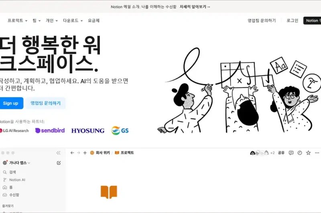Open the 프로덕트 dropdown menu
Screen dimensions: 321x213
coord(17,21)
